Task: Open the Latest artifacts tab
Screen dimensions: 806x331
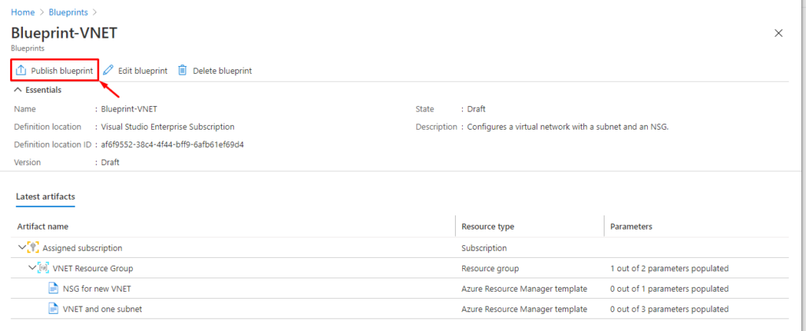Action: coord(45,197)
